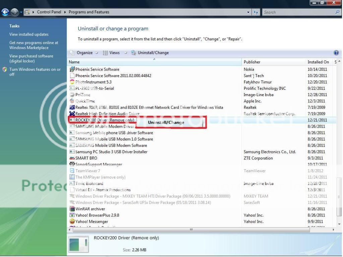Select Virtual DJ - Atomix Productions row

tap(203, 190)
